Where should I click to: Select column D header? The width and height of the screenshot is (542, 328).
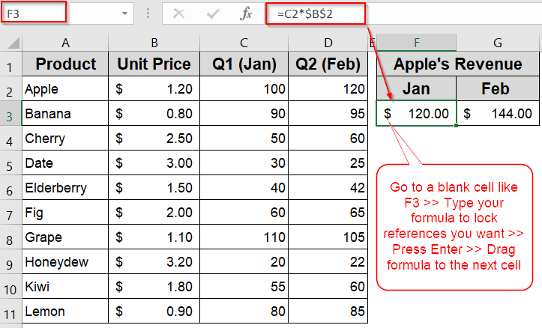click(328, 43)
